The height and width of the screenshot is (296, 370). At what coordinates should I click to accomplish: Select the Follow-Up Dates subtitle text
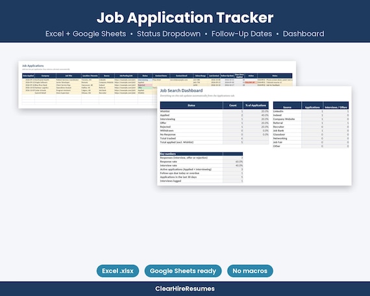coord(241,34)
